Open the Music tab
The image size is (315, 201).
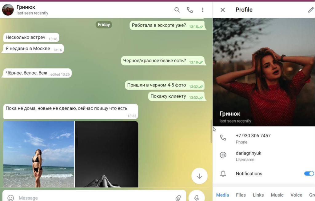click(x=277, y=195)
